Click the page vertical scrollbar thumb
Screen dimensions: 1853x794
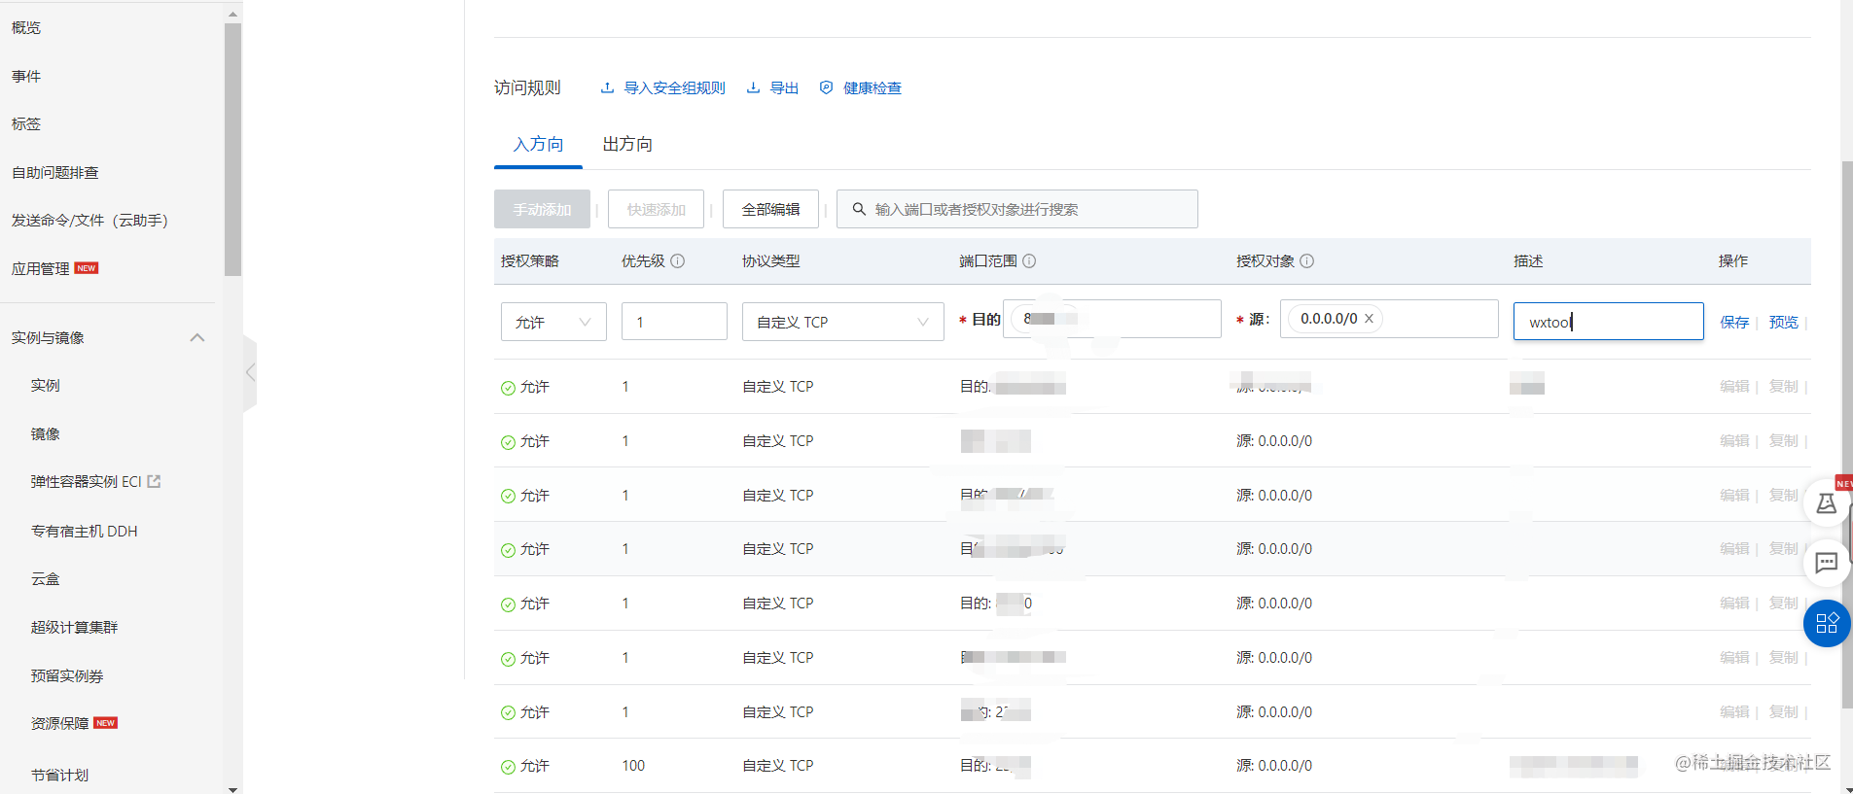pos(1847,434)
